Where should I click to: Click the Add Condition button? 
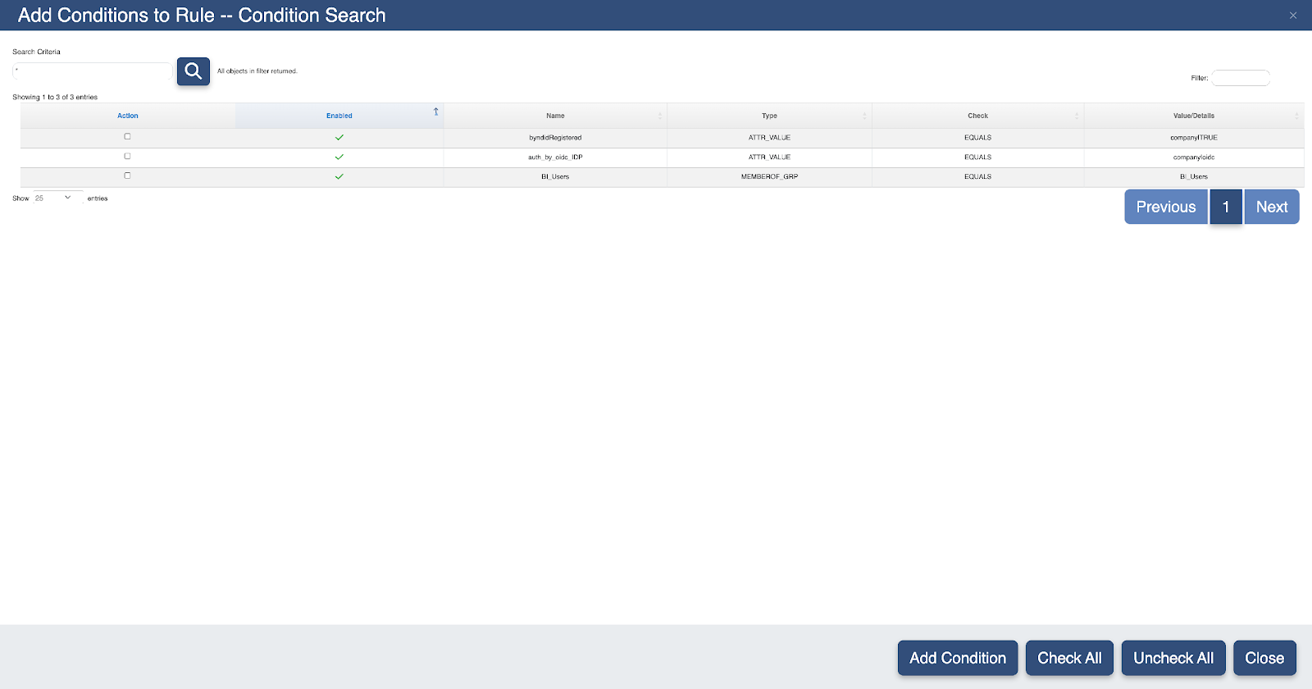pyautogui.click(x=958, y=658)
